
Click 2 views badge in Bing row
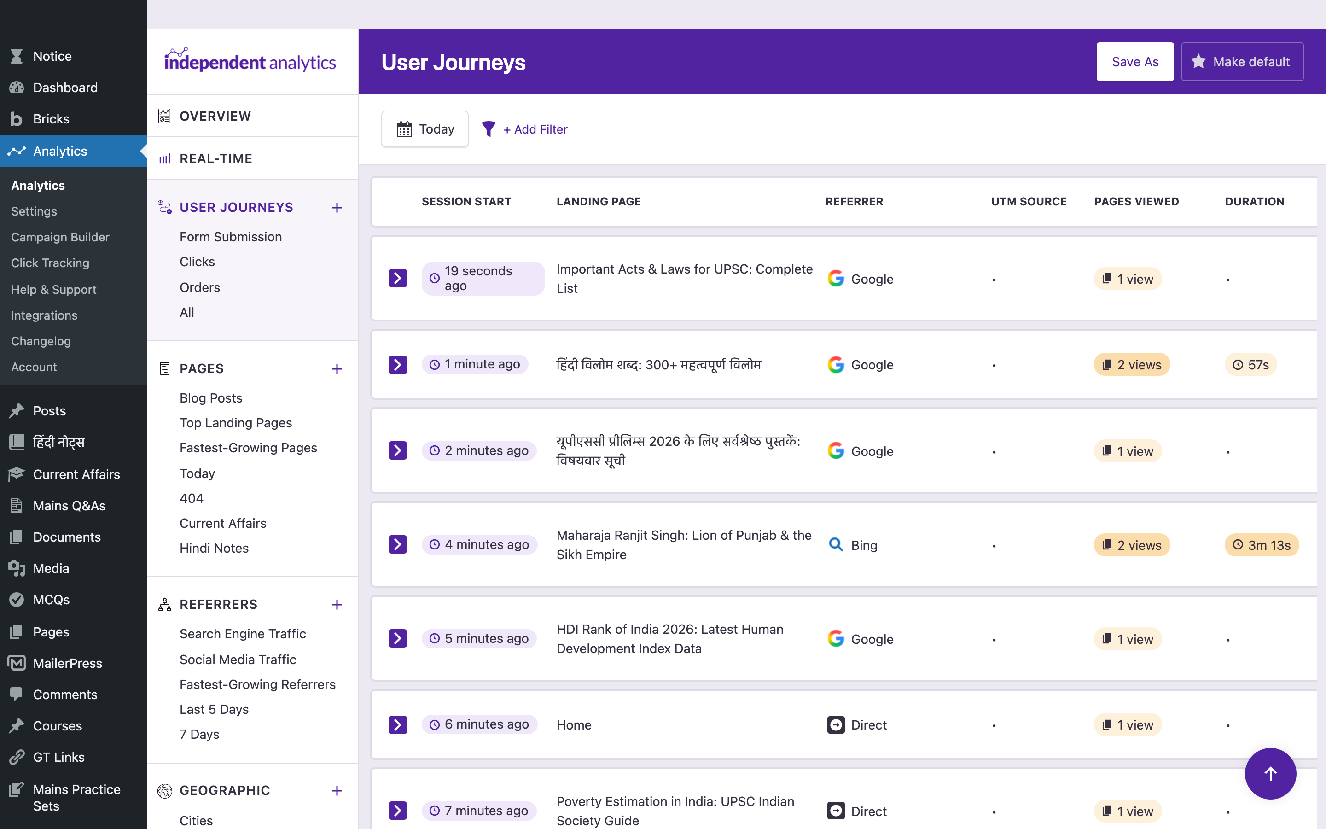tap(1132, 545)
